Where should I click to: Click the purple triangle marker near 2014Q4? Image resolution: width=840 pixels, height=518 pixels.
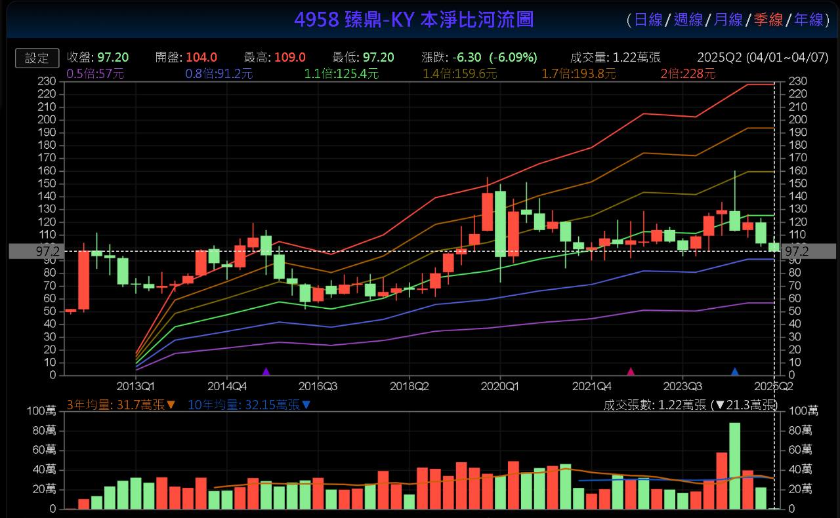[x=266, y=371]
